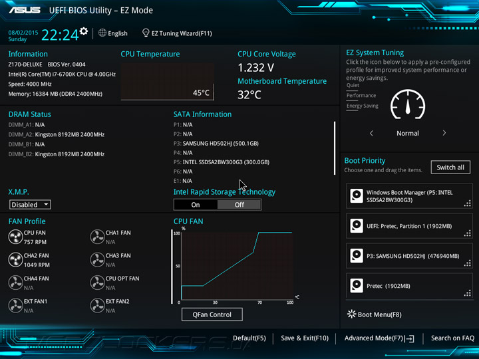Viewport: 479px width, 359px height.
Task: Switch to previous EZ tuning profile
Action: point(371,133)
